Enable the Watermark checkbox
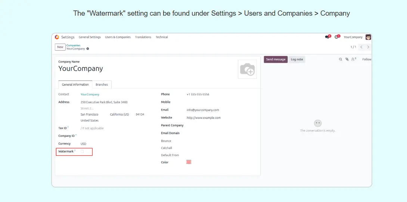 (82, 151)
